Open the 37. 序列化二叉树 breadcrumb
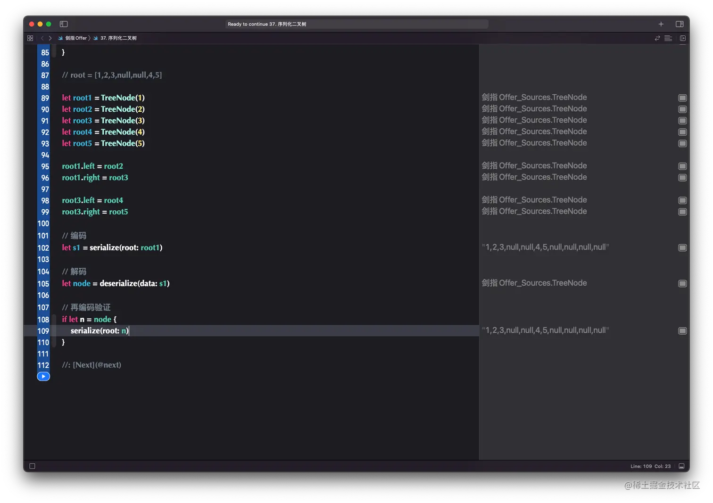The image size is (713, 503). point(115,38)
